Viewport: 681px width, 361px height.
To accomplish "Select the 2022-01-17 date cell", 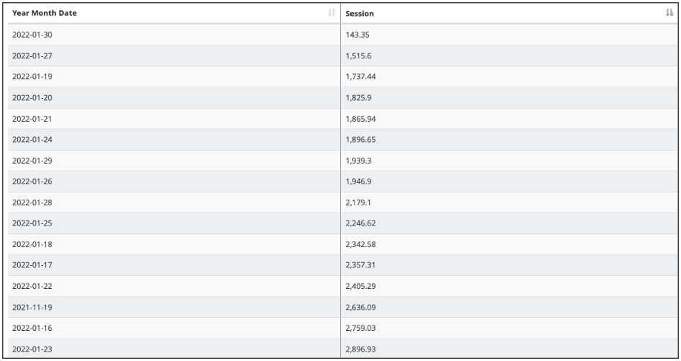I will [x=31, y=265].
